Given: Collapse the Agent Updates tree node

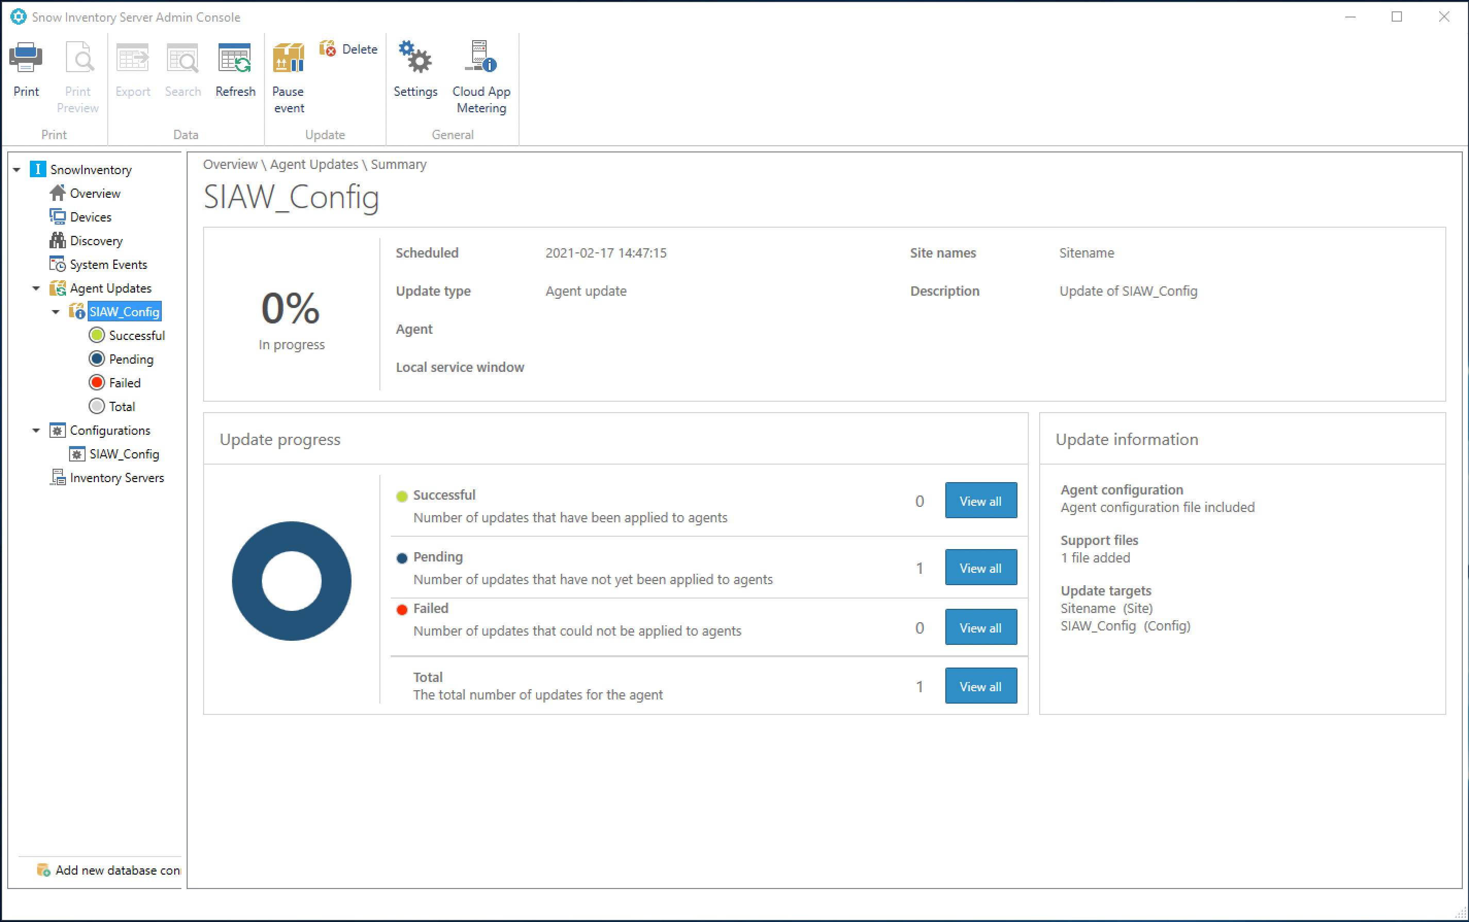Looking at the screenshot, I should pyautogui.click(x=36, y=288).
